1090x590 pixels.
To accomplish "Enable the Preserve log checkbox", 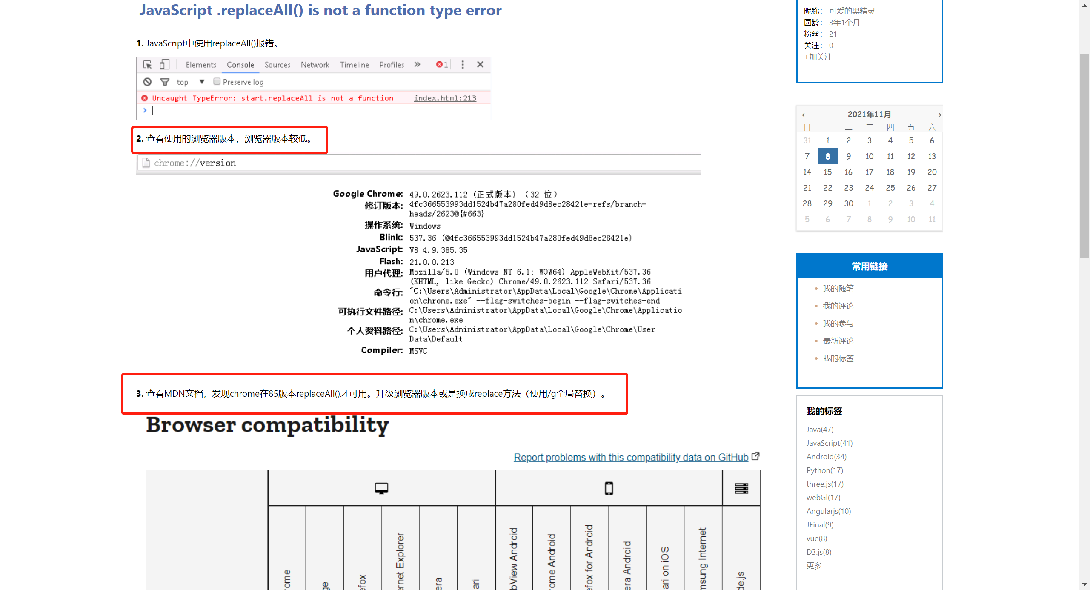I will 217,82.
